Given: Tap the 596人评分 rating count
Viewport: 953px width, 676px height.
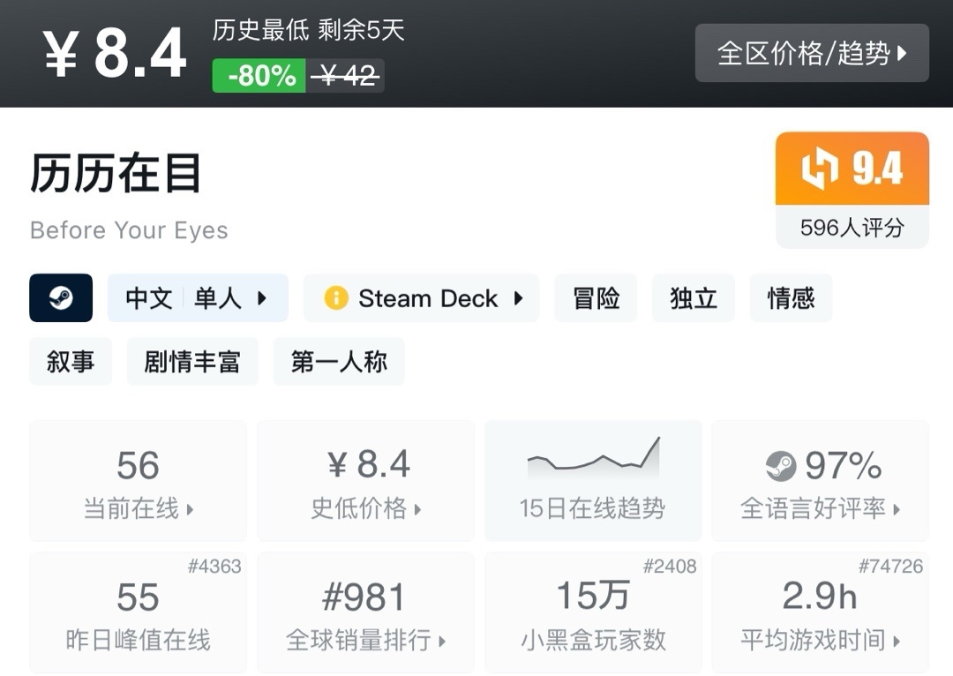Looking at the screenshot, I should tap(852, 228).
